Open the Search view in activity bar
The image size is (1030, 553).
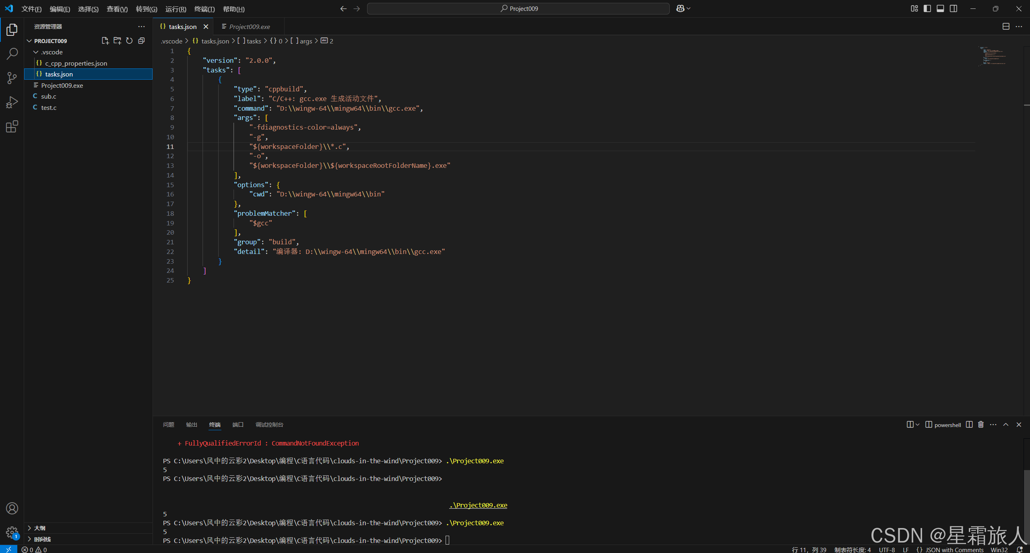[x=12, y=54]
